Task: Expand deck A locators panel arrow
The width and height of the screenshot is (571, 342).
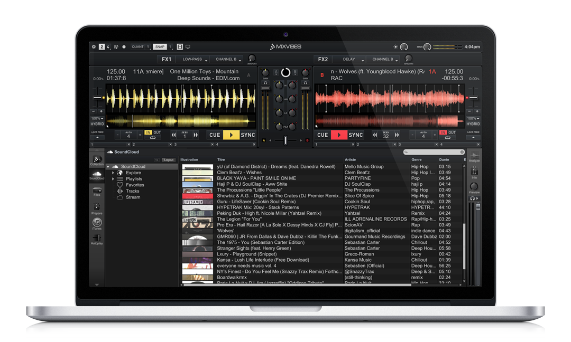Action: click(97, 138)
